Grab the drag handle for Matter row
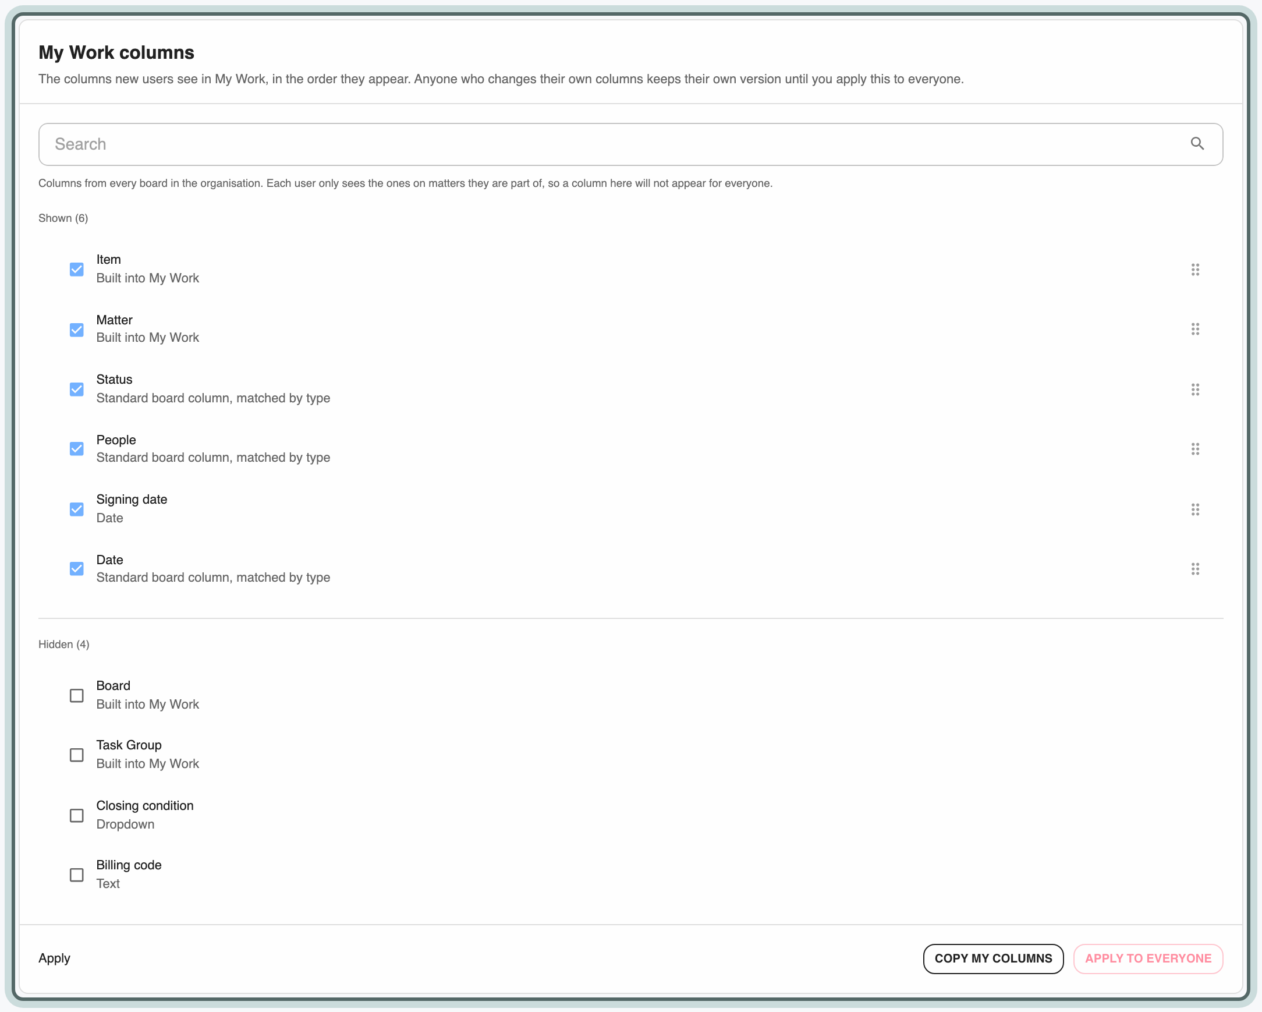 [1195, 329]
